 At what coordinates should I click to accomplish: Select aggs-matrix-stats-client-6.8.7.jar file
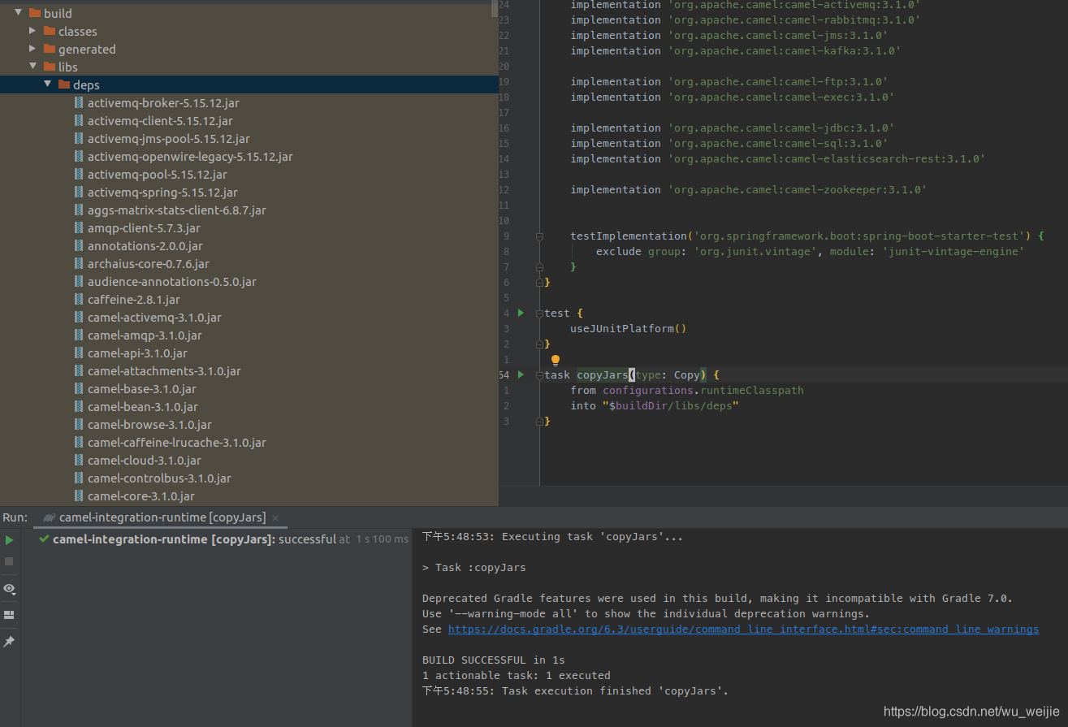pyautogui.click(x=177, y=210)
